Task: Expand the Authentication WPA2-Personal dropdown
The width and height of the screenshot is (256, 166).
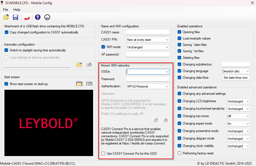Action: (x=148, y=86)
